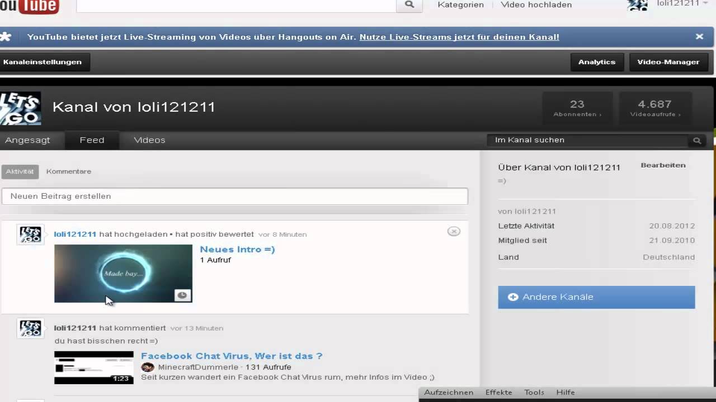Viewport: 716px width, 402px height.
Task: Click Letzte Aktivität date 20.08.2012
Action: (672, 226)
